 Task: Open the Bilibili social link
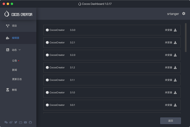(21, 122)
